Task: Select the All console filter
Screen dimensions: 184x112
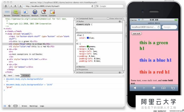Action: (x=15, y=106)
